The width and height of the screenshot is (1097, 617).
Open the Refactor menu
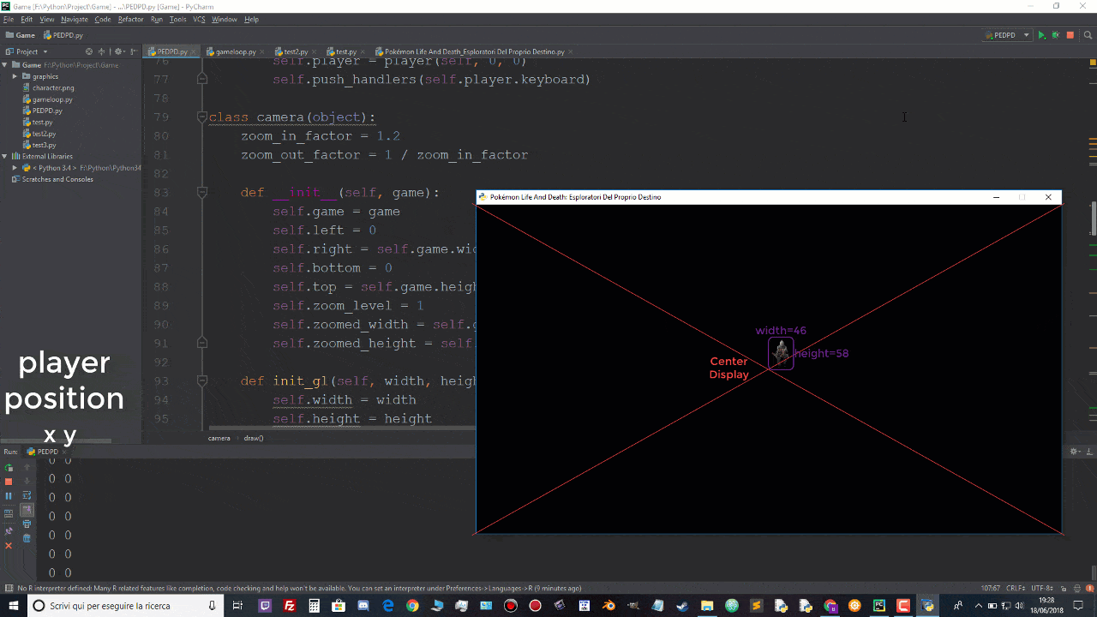(x=130, y=19)
